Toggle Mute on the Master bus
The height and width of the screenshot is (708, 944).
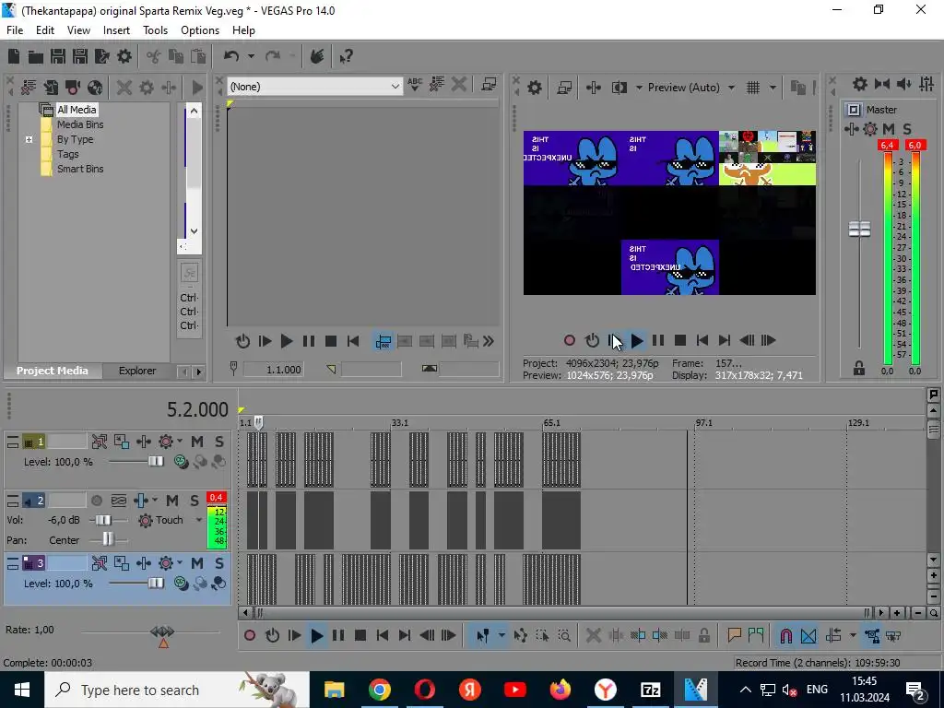coord(889,129)
